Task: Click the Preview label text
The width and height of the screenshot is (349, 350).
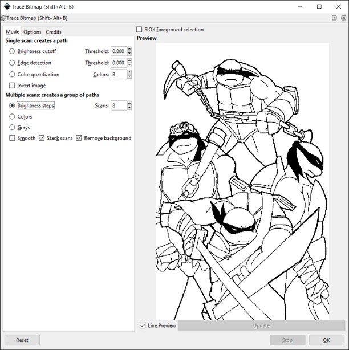Action: (147, 38)
